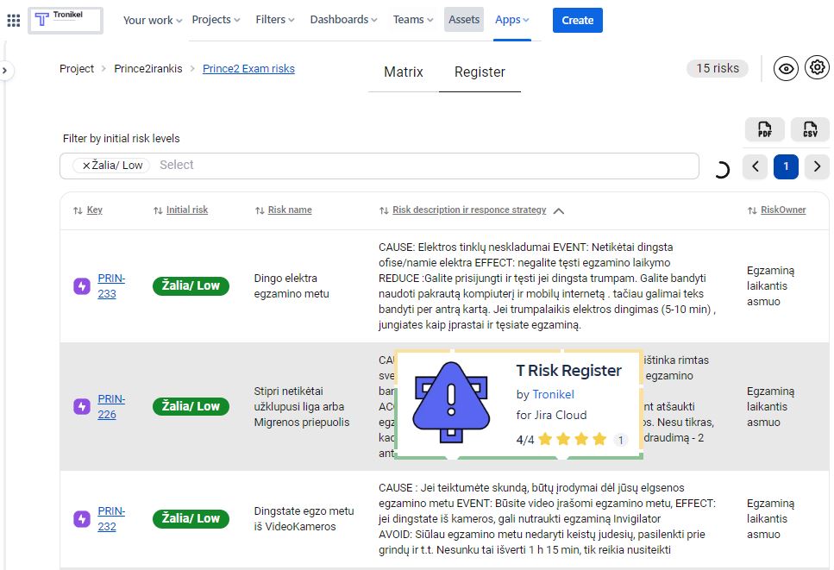This screenshot has width=834, height=570.
Task: Sort by Initial risk column
Action: click(180, 210)
